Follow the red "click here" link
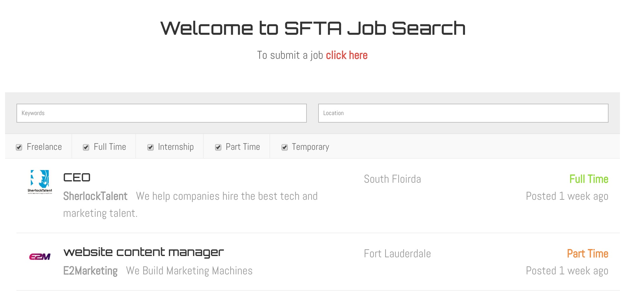Viewport: 625px width, 299px height. point(347,55)
